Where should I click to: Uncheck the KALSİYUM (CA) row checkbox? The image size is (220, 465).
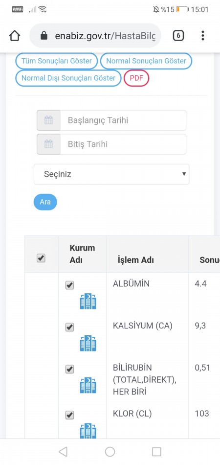click(x=69, y=327)
